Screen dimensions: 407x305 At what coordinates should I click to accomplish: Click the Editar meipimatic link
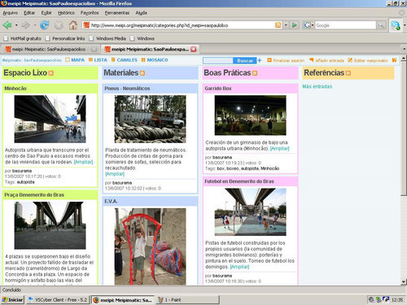tap(368, 60)
